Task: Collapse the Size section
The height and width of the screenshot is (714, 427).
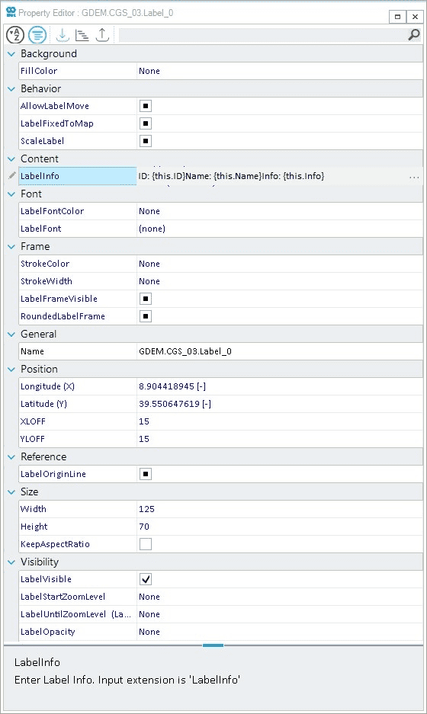Action: tap(11, 491)
